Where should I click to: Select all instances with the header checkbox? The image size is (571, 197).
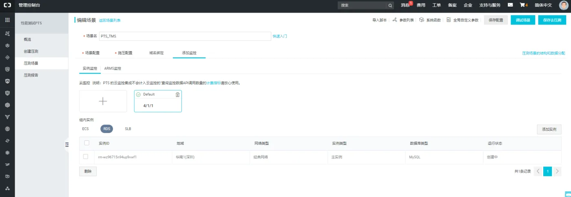(x=86, y=143)
